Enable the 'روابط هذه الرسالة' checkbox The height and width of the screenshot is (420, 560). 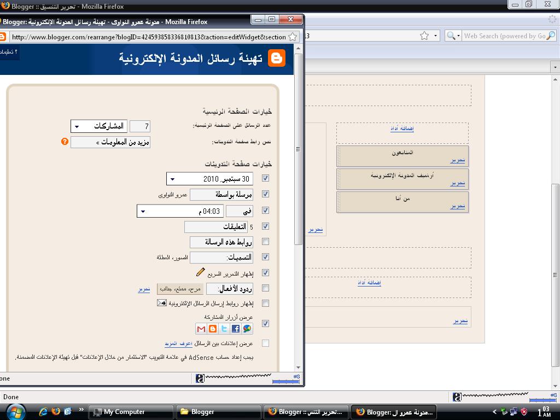(265, 242)
